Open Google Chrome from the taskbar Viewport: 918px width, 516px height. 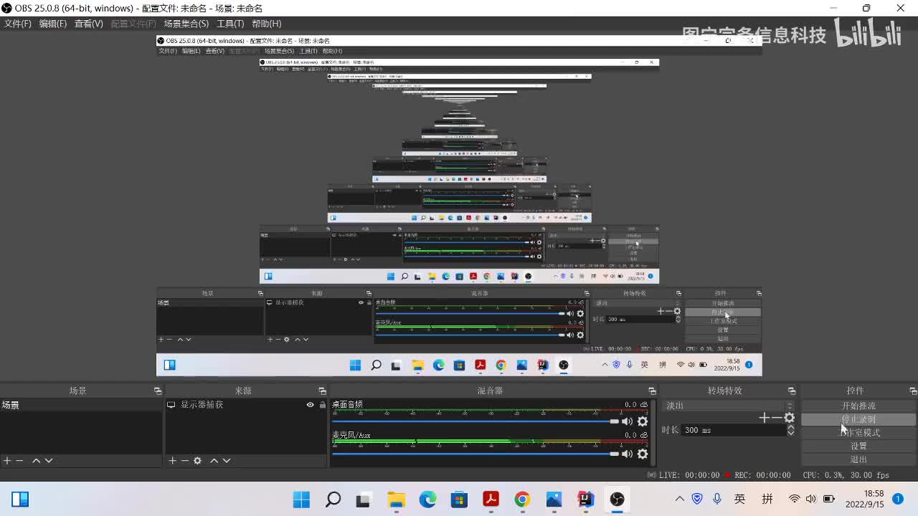522,499
